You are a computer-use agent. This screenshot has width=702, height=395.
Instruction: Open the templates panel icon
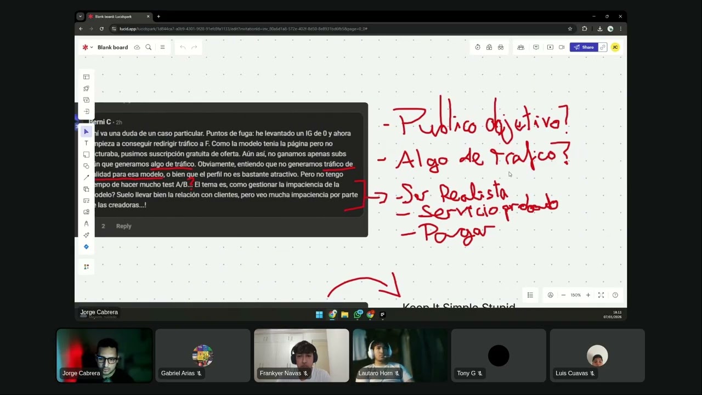pos(86,77)
